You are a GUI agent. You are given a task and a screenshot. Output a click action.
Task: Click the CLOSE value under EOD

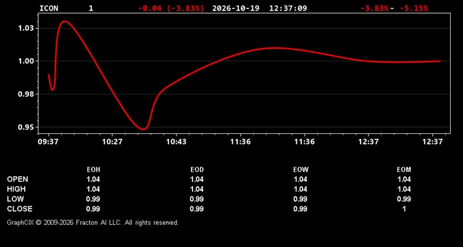(197, 209)
